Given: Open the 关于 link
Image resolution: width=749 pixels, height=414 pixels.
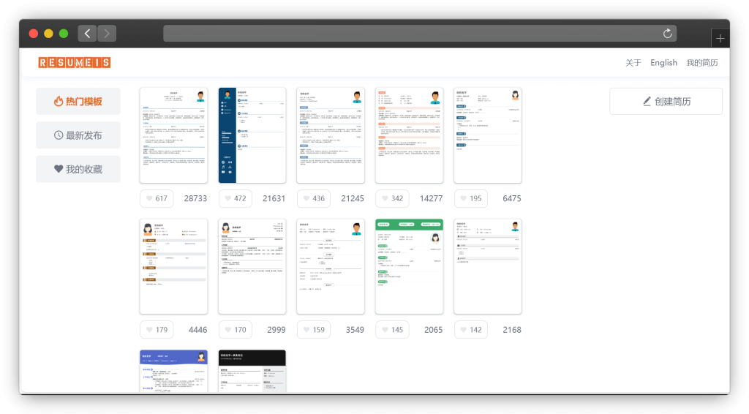Looking at the screenshot, I should (x=633, y=63).
